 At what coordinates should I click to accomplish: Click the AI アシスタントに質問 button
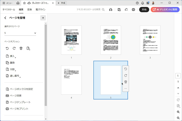pos(165,9)
